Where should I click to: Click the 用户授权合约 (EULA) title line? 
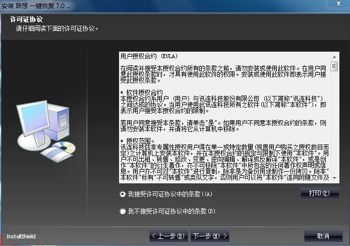(x=149, y=56)
